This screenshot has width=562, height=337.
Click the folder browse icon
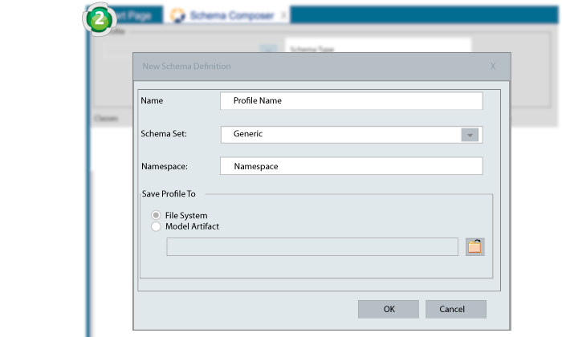(x=475, y=247)
